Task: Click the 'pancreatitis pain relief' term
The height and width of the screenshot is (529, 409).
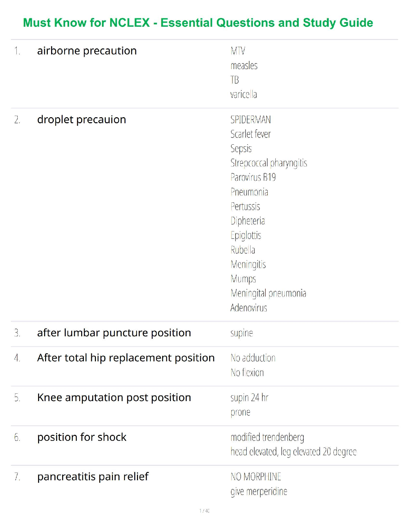Action: [x=93, y=477]
